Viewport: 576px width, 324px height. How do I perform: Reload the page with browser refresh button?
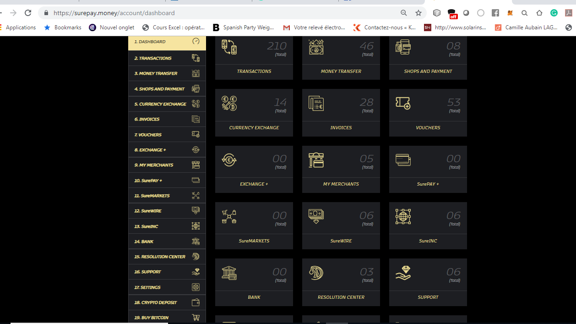tap(28, 13)
